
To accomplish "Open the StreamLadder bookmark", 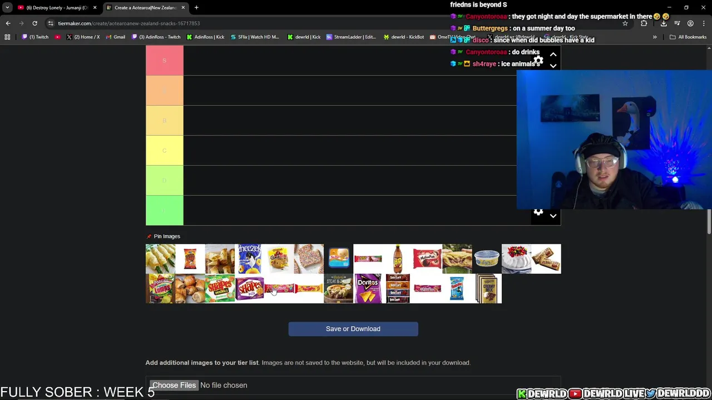I will [351, 37].
